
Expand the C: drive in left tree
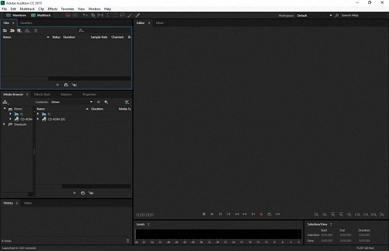10,114
